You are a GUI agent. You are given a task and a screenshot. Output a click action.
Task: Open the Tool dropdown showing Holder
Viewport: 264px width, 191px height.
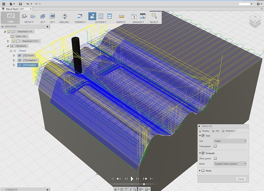coord(230,141)
